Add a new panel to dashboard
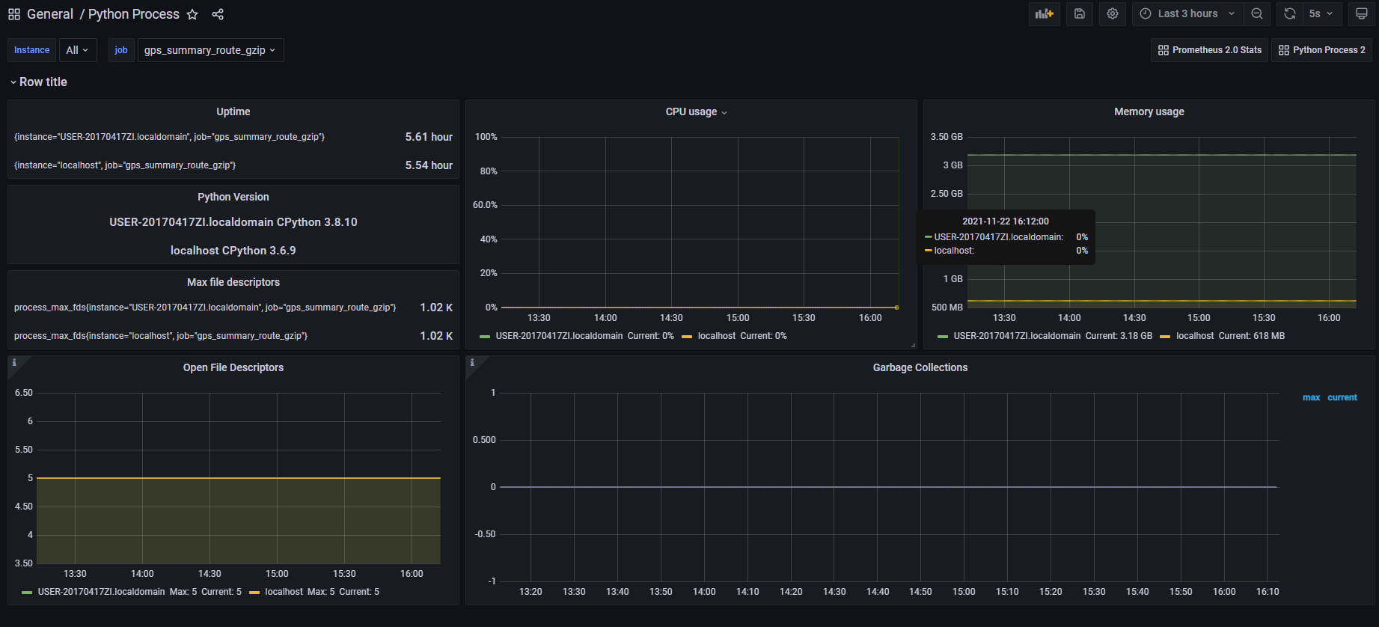The image size is (1379, 627). 1044,13
